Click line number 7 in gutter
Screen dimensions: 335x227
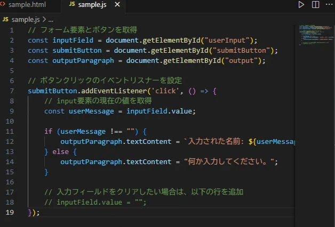[12, 91]
